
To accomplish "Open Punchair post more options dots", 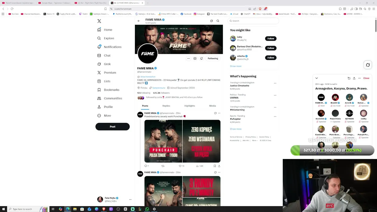I will tap(219, 113).
